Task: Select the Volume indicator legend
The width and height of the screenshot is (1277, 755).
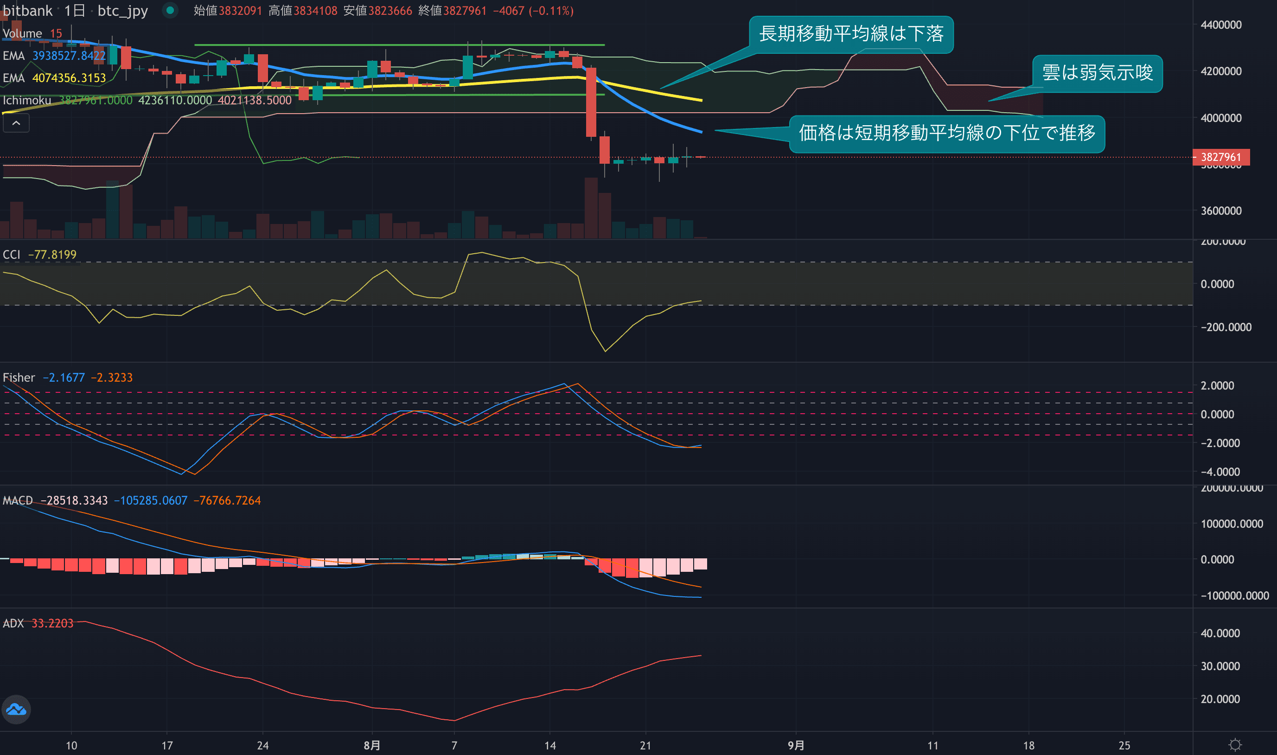Action: 22,33
